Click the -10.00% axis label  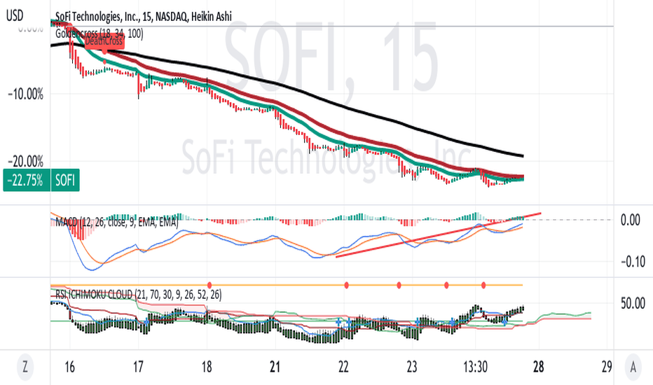[25, 94]
